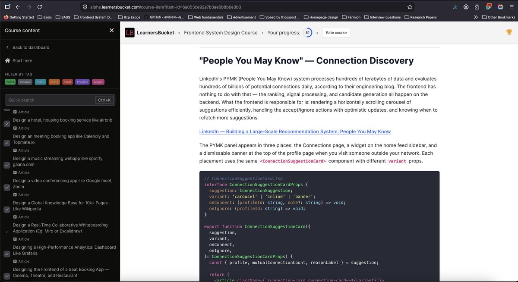This screenshot has height=282, width=518.
Task: Filter lessons by SDE3 tag
Action: (x=54, y=82)
